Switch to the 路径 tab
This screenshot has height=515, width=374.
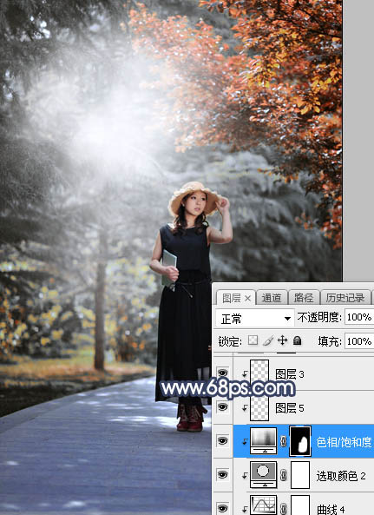(x=304, y=298)
